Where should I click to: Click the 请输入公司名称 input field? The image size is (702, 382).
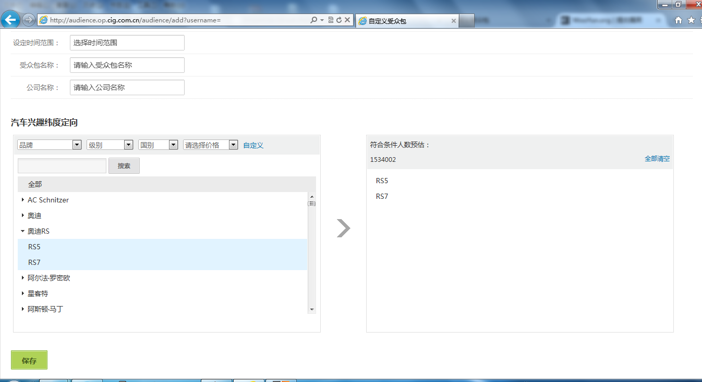point(127,87)
